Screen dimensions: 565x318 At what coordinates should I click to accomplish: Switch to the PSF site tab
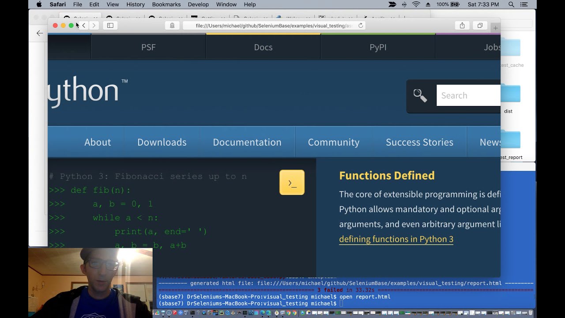(148, 47)
